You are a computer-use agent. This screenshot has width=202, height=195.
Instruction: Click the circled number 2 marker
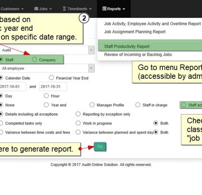[x=84, y=18]
